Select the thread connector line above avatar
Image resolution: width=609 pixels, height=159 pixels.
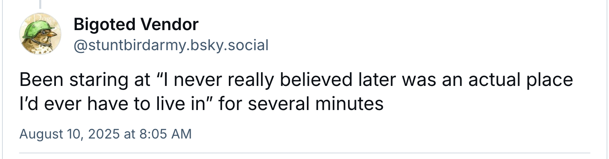[x=40, y=4]
